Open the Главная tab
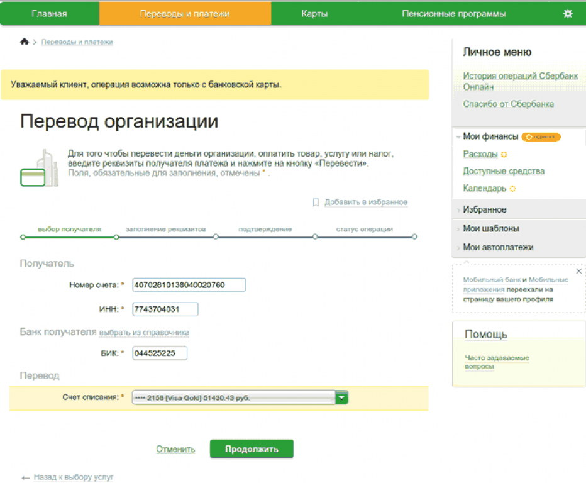Viewport: 586px width, 483px height. (x=49, y=13)
